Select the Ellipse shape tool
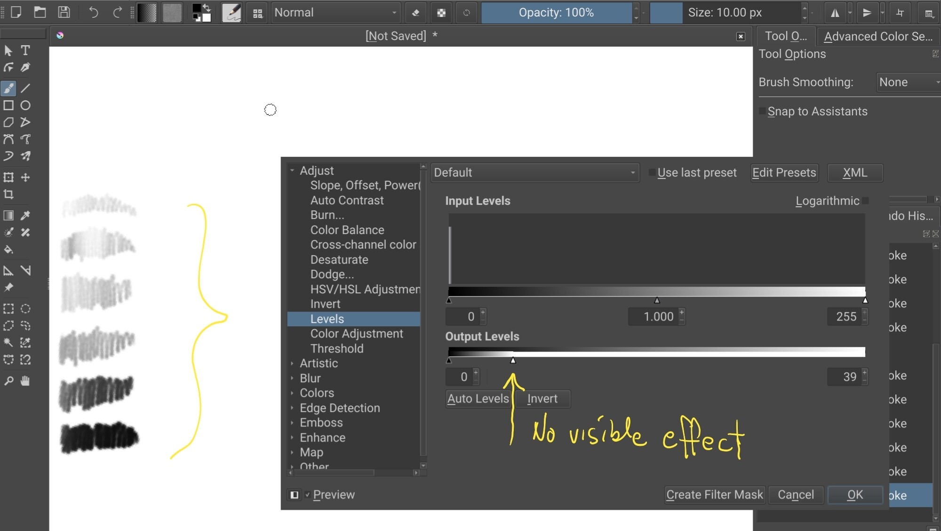 pyautogui.click(x=25, y=105)
